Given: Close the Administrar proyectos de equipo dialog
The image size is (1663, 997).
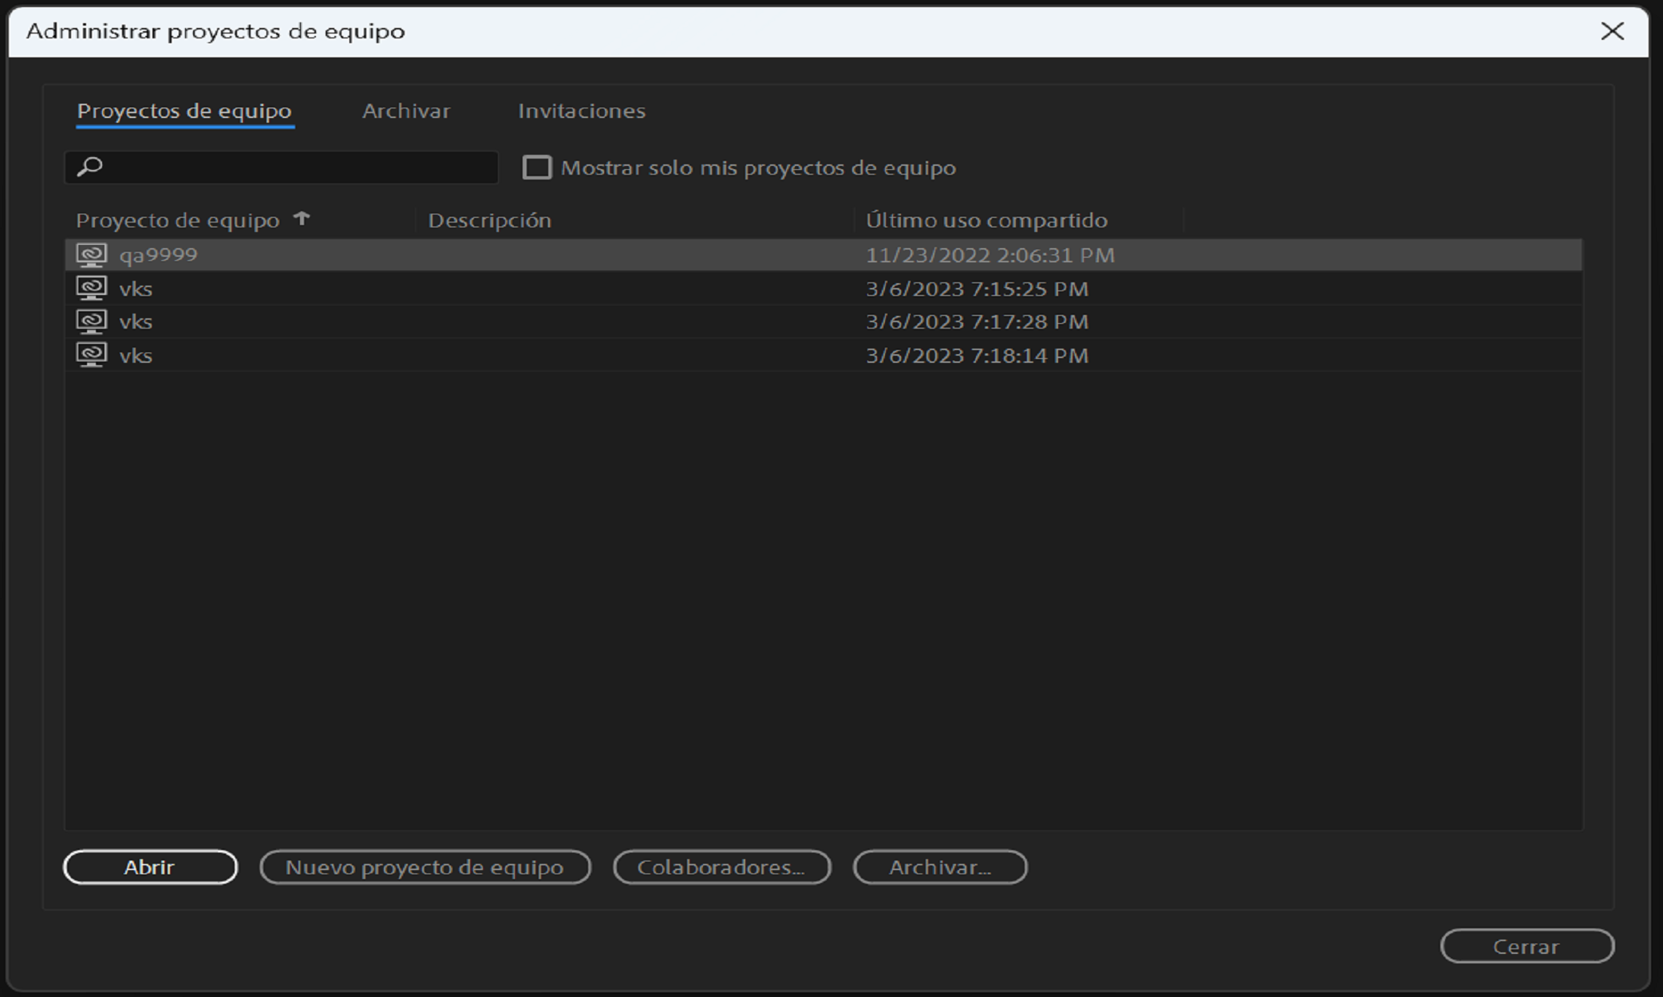Looking at the screenshot, I should point(1612,31).
